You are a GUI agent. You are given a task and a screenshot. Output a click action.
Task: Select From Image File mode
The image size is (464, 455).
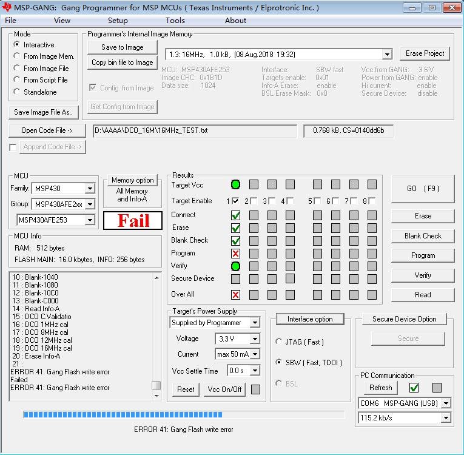[17, 68]
